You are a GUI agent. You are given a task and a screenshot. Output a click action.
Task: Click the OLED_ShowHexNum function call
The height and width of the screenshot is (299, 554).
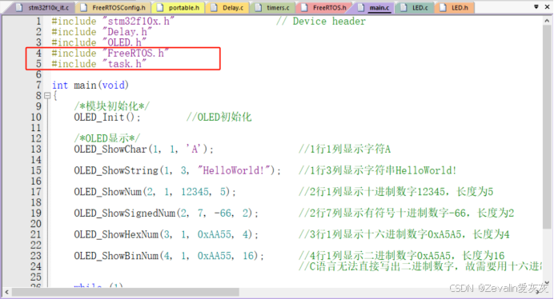pyautogui.click(x=166, y=234)
